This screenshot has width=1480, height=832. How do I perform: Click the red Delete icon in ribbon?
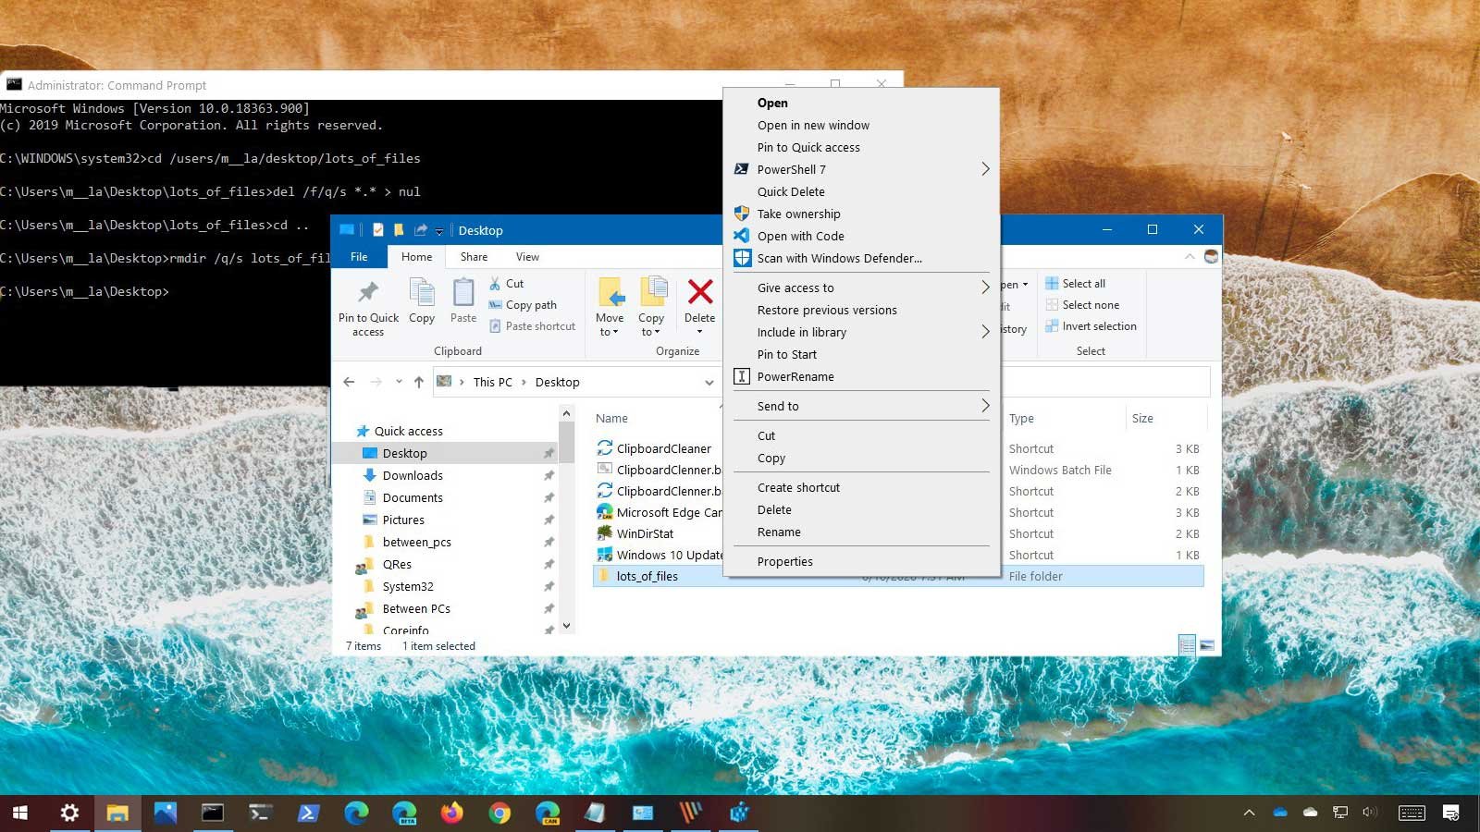click(700, 293)
